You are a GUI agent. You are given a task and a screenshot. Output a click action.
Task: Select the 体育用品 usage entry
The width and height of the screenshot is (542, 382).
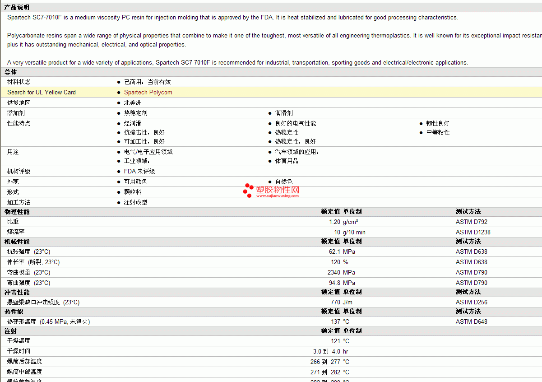pos(287,161)
